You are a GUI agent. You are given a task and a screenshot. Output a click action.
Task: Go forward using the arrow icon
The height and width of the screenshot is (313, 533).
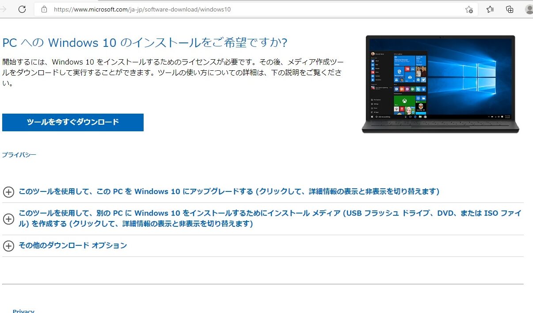coord(4,9)
